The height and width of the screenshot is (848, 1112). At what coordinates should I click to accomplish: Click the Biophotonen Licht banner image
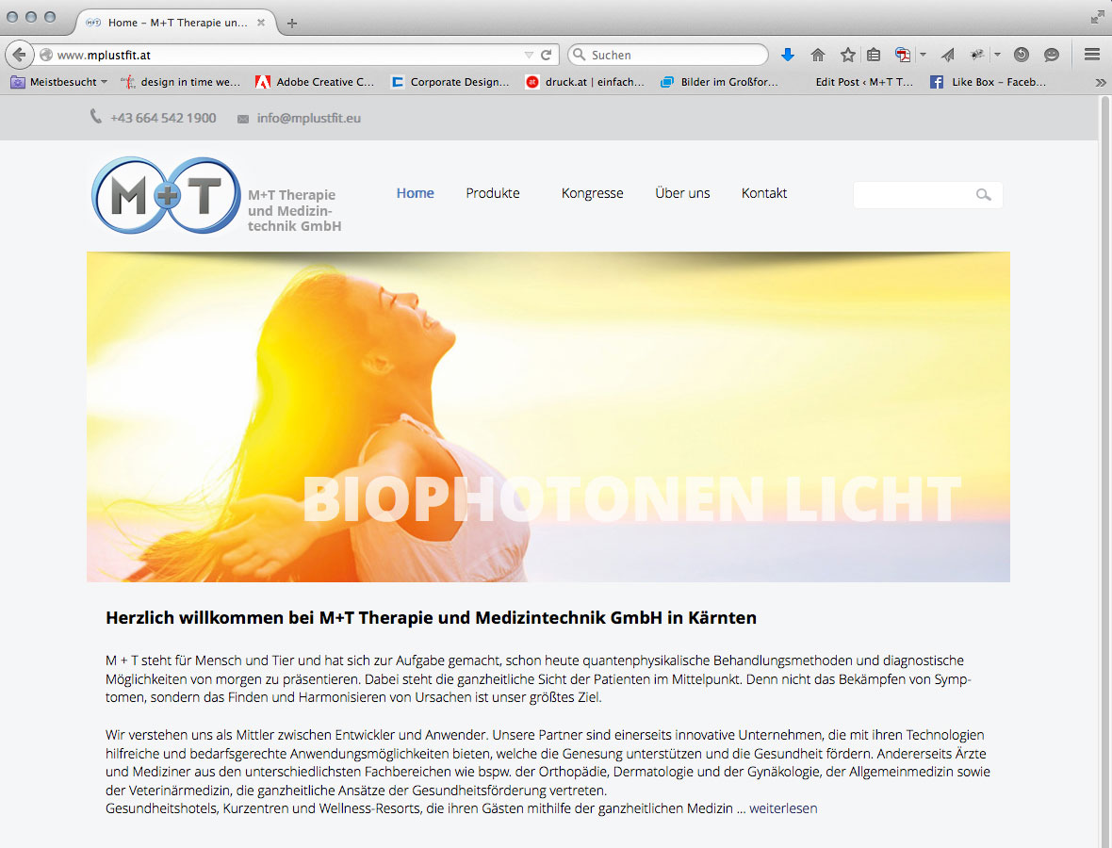(548, 416)
